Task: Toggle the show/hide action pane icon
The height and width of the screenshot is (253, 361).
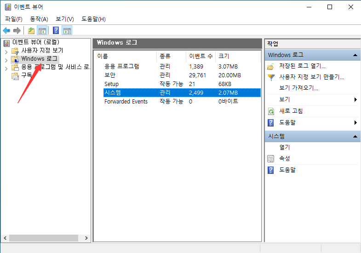Action: click(x=67, y=30)
